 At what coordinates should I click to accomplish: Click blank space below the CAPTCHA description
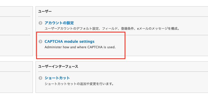point(80,52)
